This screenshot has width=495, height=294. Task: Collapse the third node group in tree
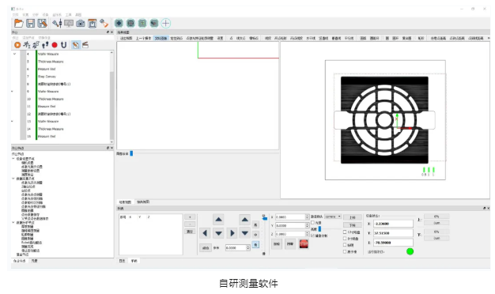[13, 222]
